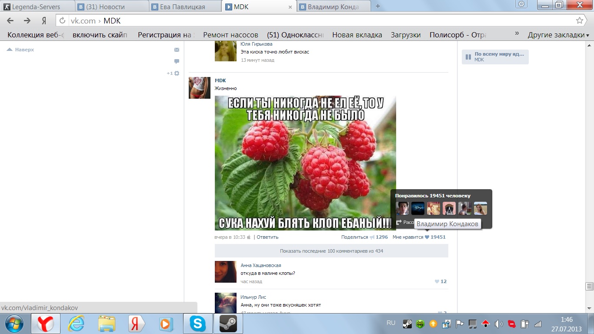Show the last 100 comments of 434
Screen dimensions: 594x334
point(331,251)
